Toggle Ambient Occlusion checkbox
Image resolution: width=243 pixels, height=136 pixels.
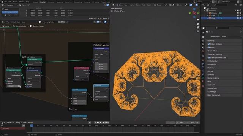pyautogui.click(x=209, y=44)
